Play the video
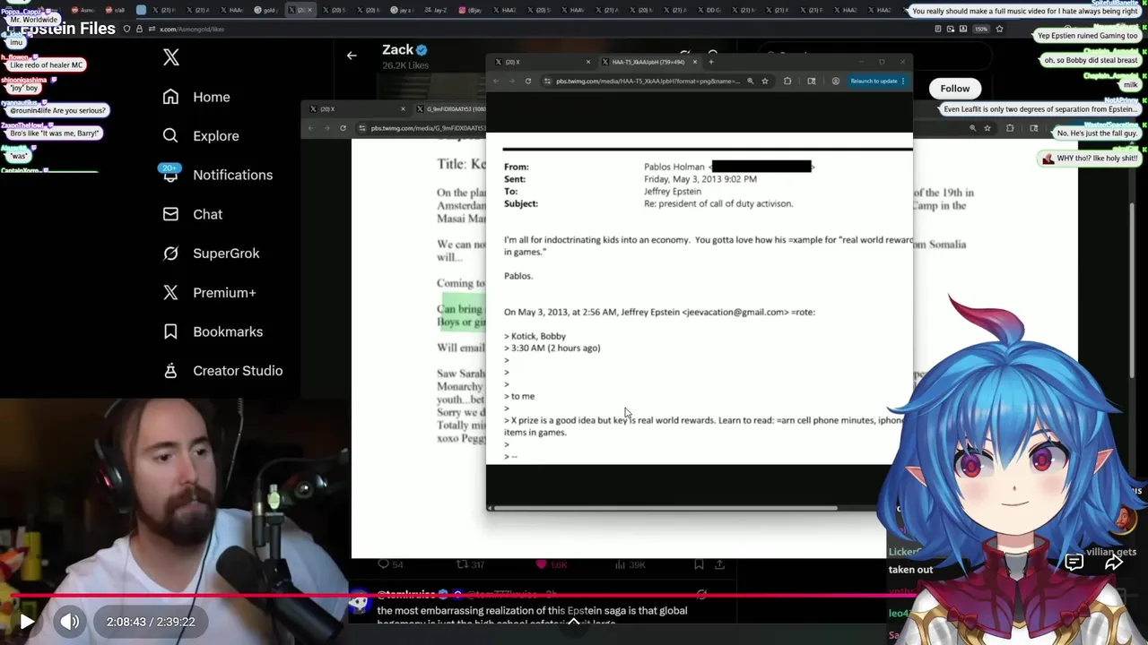 click(27, 621)
